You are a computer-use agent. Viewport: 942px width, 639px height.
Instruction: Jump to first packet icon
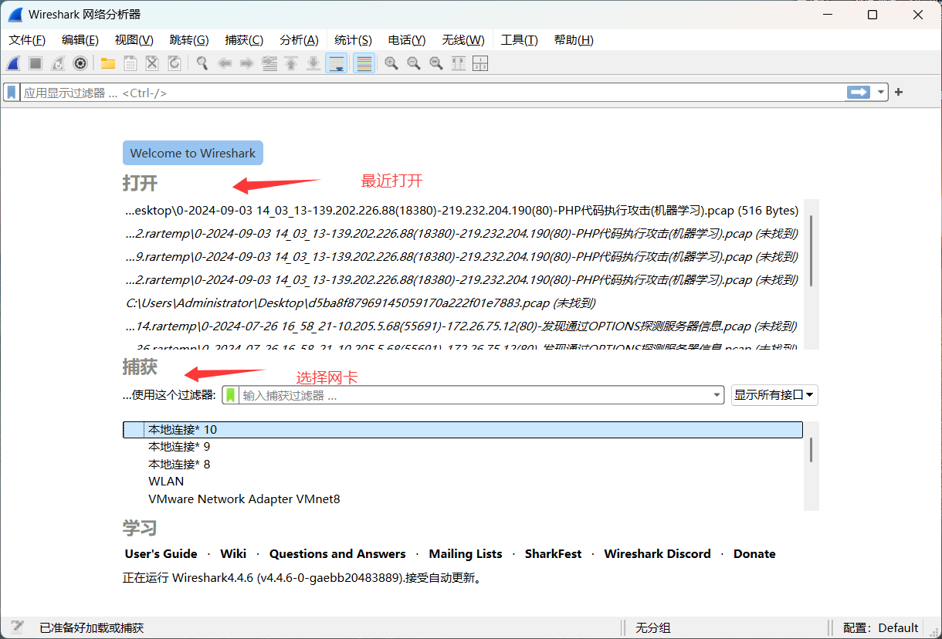(x=291, y=63)
